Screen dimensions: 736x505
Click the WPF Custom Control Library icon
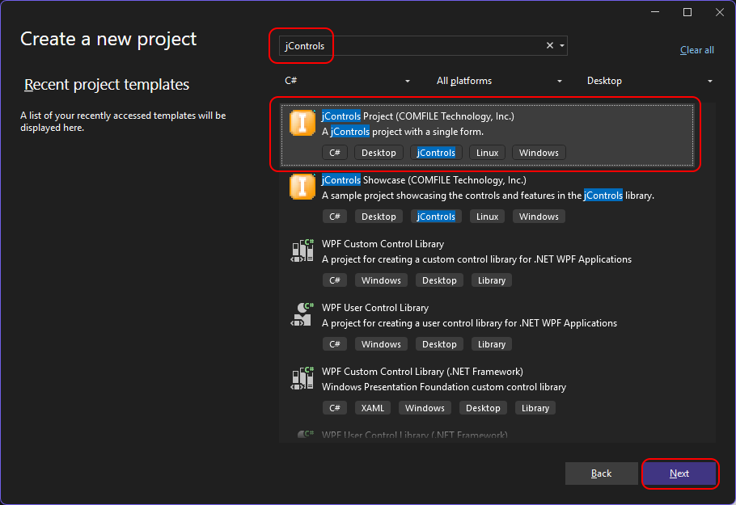pyautogui.click(x=302, y=250)
